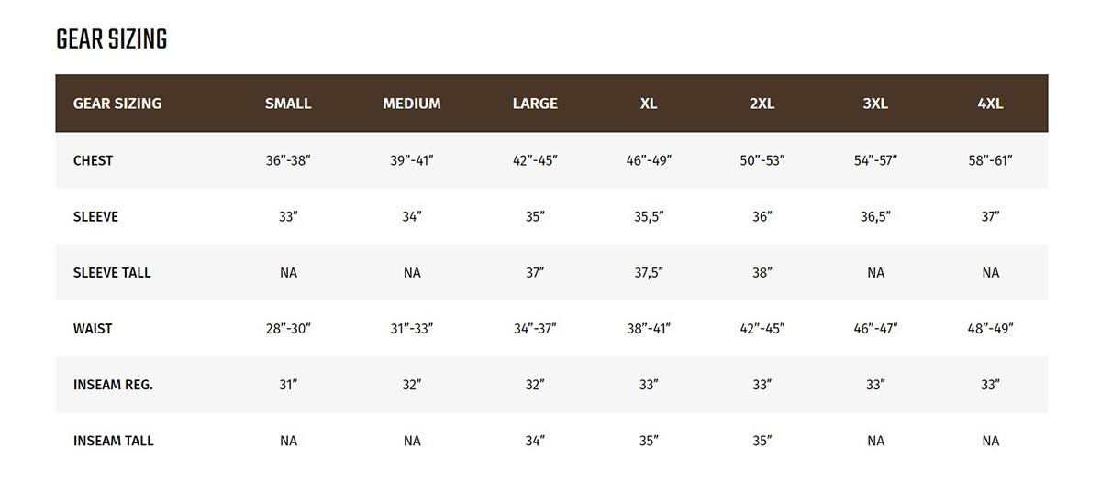The width and height of the screenshot is (1101, 491).
Task: Click the 3XL sleeve value 36,5"
Action: pyautogui.click(x=875, y=217)
